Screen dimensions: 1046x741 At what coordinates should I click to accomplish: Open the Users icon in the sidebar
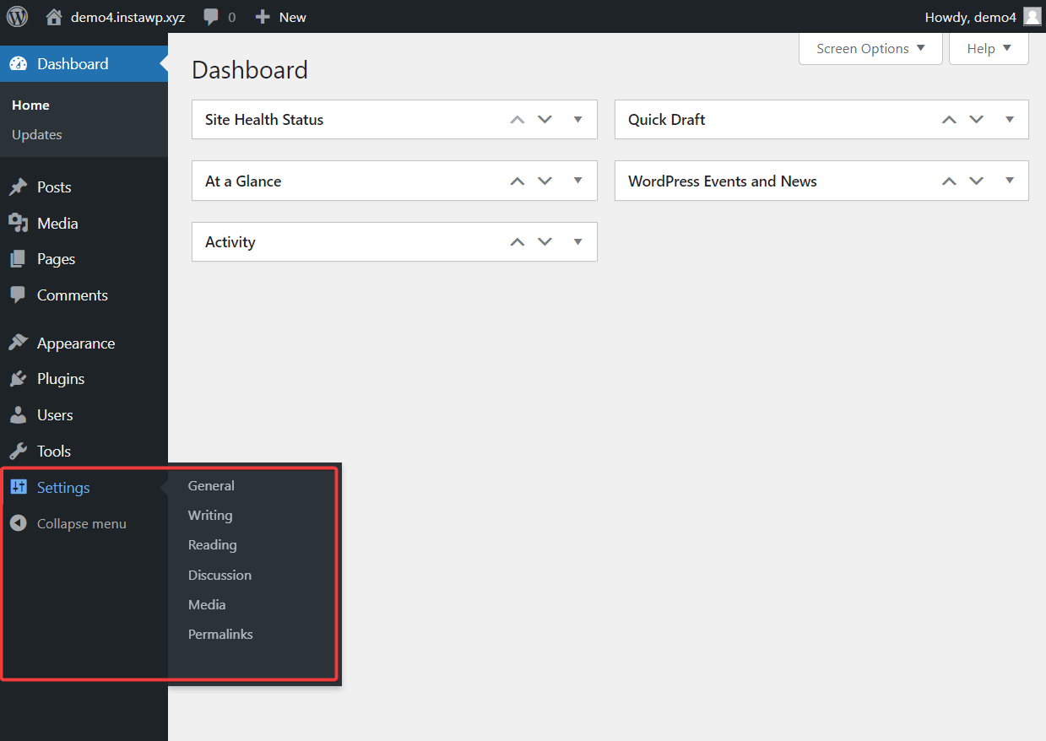(x=18, y=414)
